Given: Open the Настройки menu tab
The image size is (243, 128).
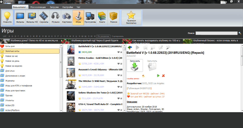Looking at the screenshot, I should tap(68, 7).
